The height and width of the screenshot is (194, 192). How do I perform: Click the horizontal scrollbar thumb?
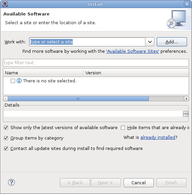(x=78, y=99)
